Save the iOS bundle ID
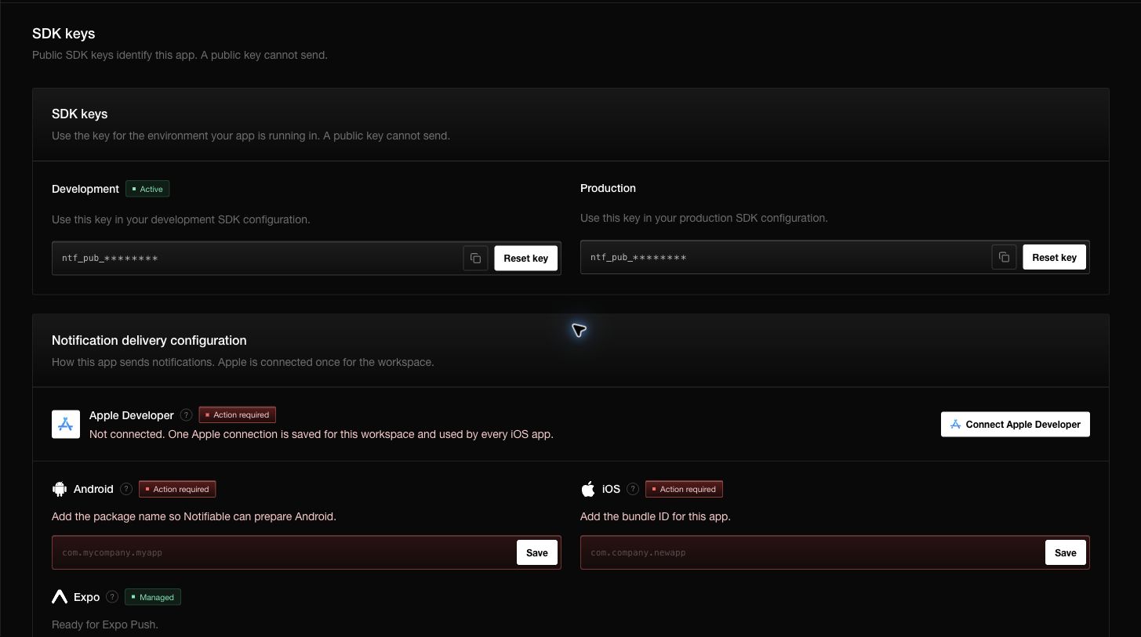Screen dimensions: 1141x637 click(x=1066, y=552)
